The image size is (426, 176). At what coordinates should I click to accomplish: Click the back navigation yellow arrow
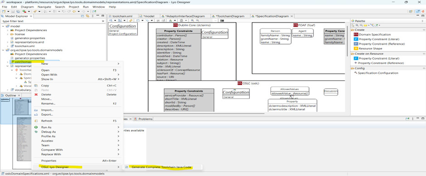pyautogui.click(x=74, y=11)
